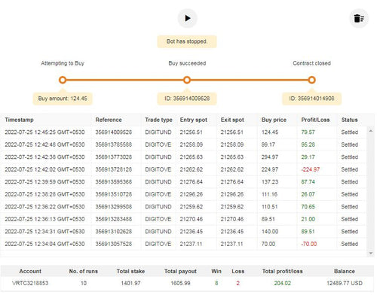Image resolution: width=377 pixels, height=295 pixels.
Task: Click the total profit/loss value 204.02
Action: tap(283, 283)
